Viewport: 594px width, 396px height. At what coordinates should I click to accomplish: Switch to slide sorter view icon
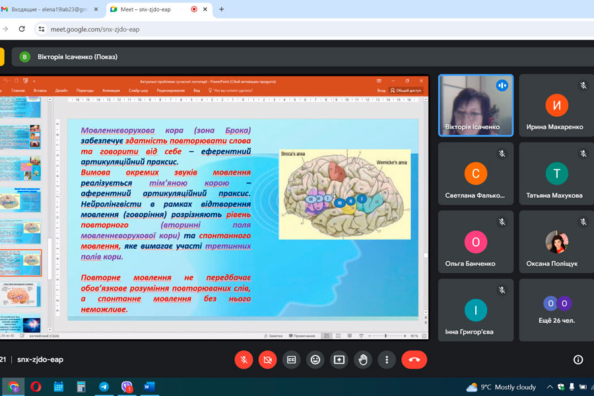339,336
